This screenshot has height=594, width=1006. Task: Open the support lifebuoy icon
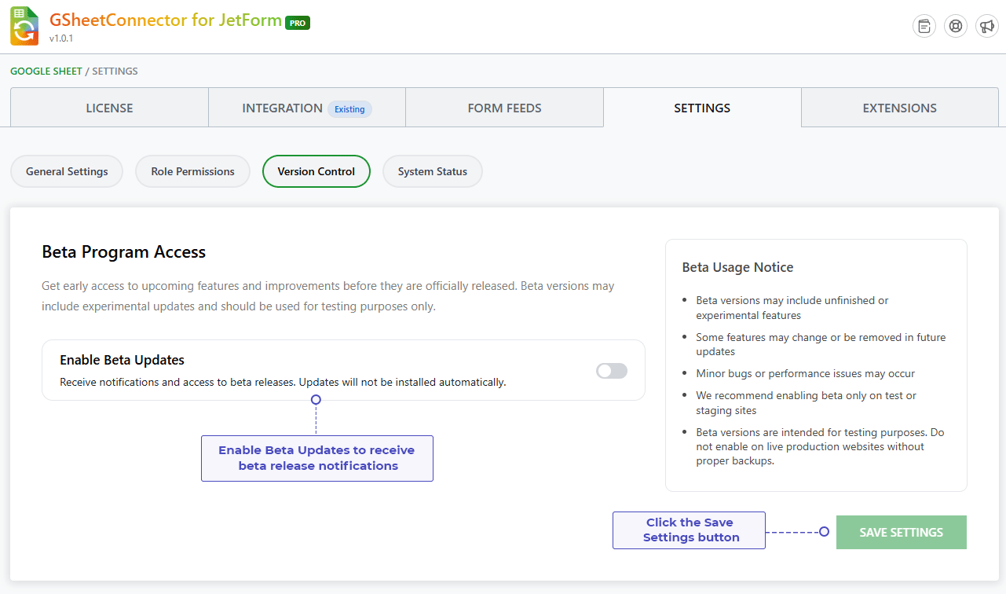click(x=956, y=26)
